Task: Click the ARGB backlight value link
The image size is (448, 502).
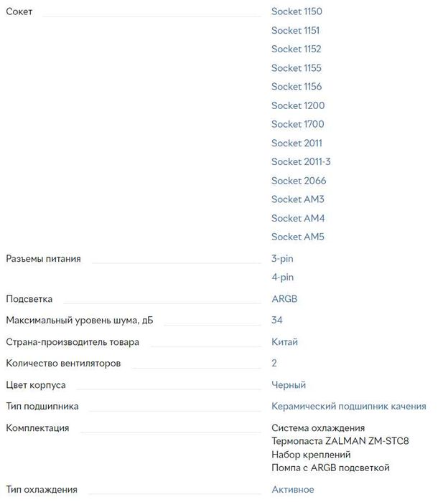Action: point(284,299)
